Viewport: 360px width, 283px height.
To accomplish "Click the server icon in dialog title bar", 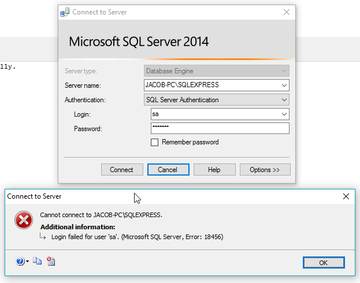I will [65, 12].
